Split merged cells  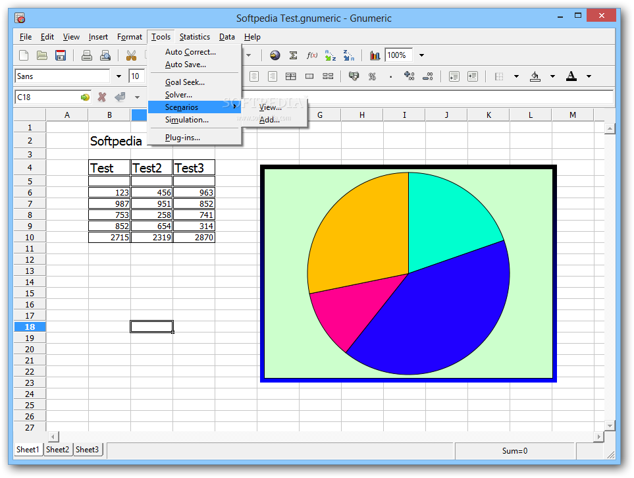328,76
